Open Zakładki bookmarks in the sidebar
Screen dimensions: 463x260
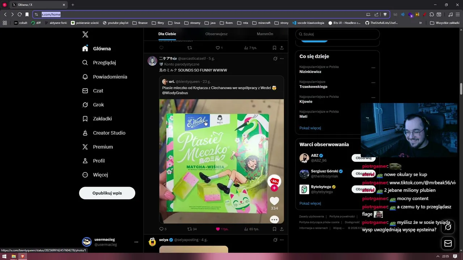(97, 118)
